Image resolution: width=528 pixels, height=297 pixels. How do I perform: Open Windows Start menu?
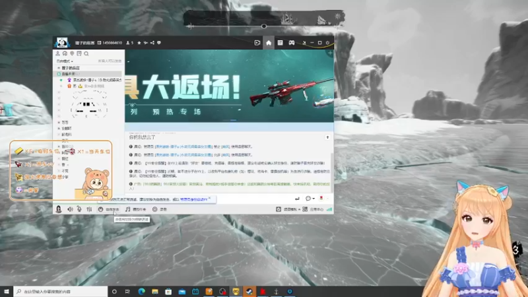7,292
